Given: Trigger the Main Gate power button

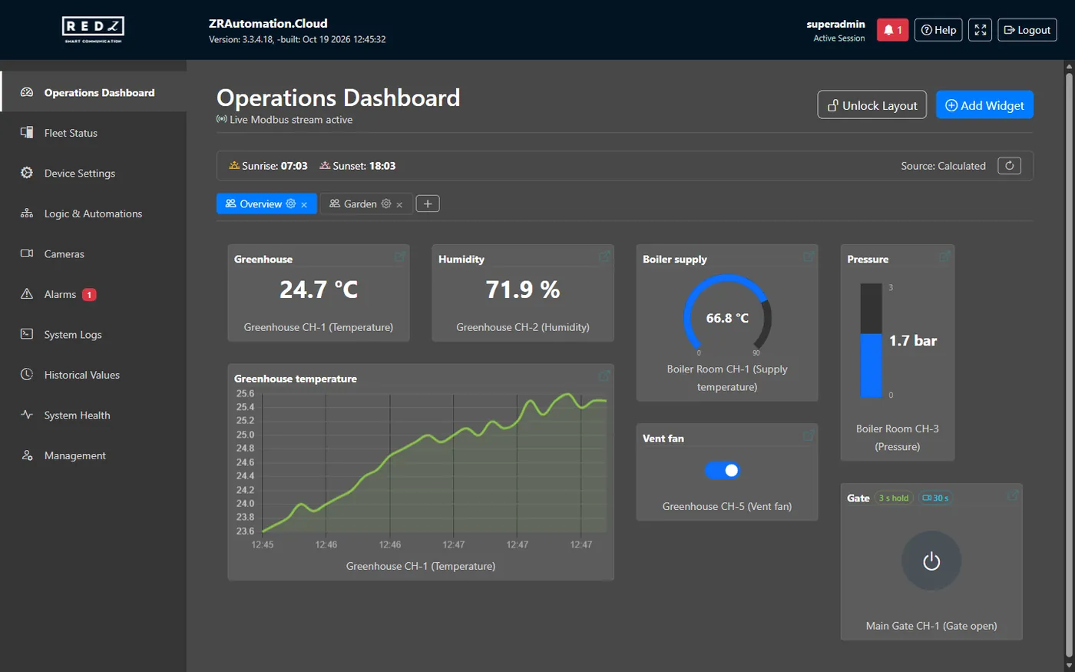Looking at the screenshot, I should tap(931, 561).
